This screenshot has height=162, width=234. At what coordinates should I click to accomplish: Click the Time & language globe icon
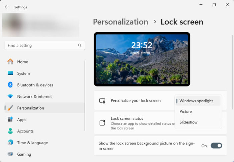point(10,143)
